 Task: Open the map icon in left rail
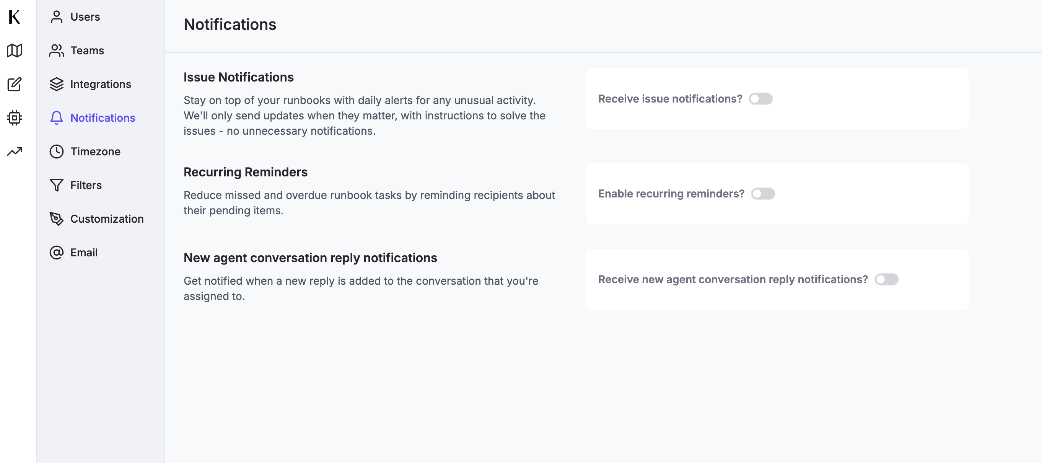15,51
